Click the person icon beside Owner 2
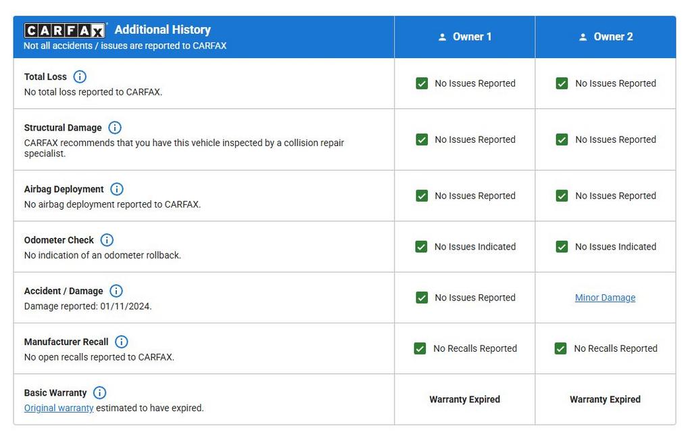 click(x=583, y=37)
